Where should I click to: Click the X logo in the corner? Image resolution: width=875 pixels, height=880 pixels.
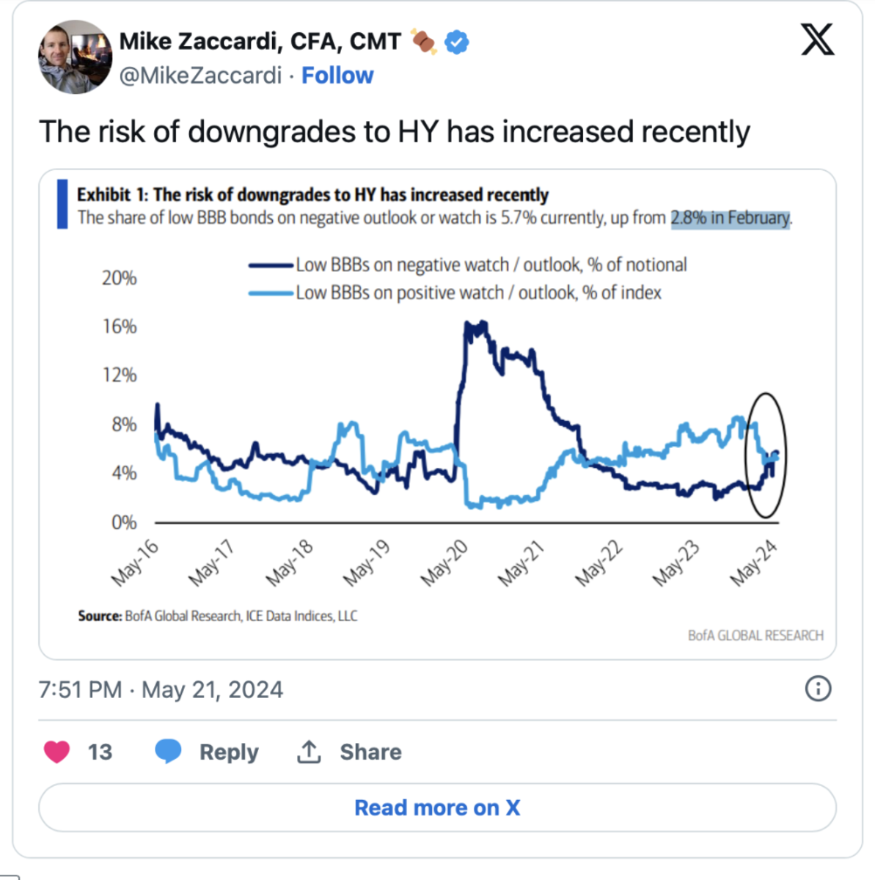pyautogui.click(x=817, y=40)
